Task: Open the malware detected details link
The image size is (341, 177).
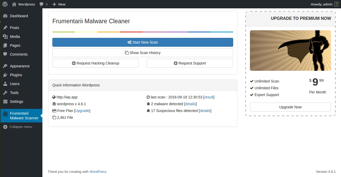Action: pos(190,104)
